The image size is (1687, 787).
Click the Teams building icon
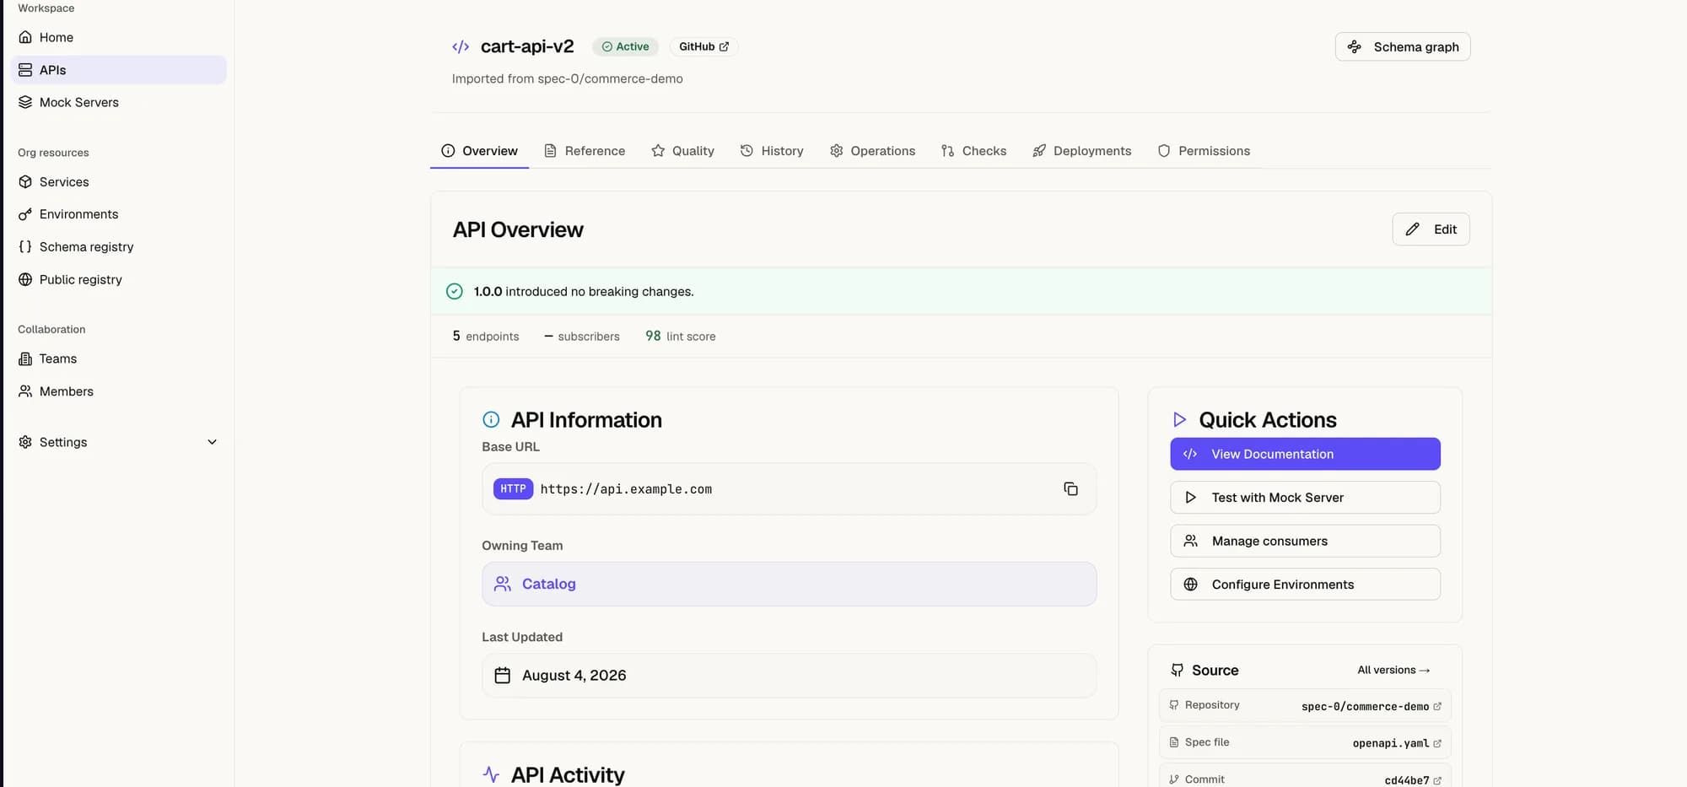click(x=25, y=358)
